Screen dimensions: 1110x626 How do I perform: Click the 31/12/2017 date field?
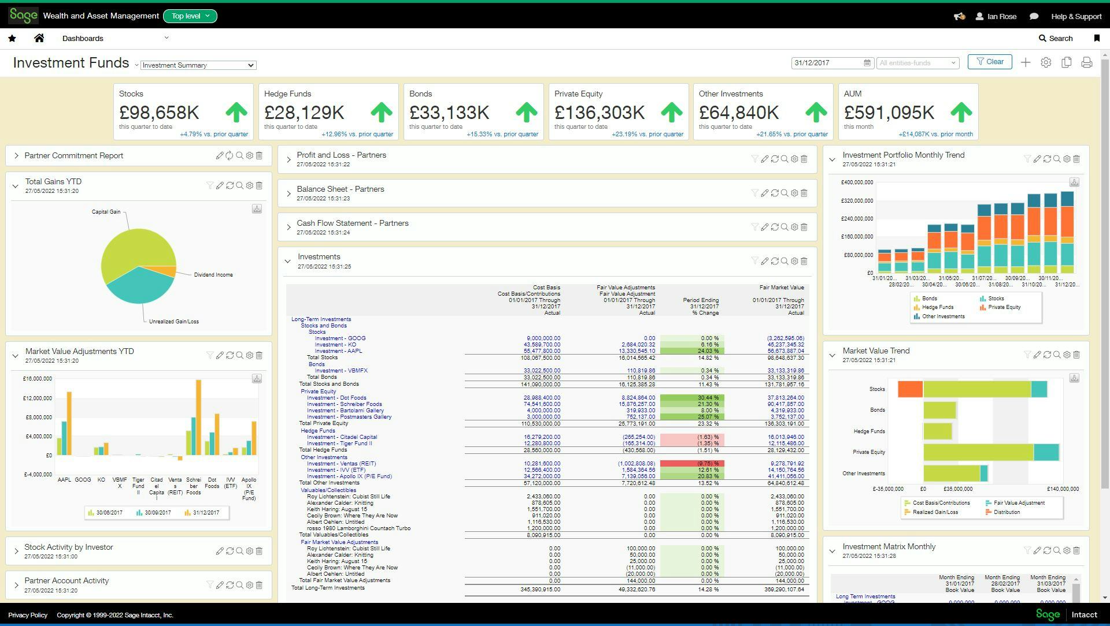tap(827, 63)
